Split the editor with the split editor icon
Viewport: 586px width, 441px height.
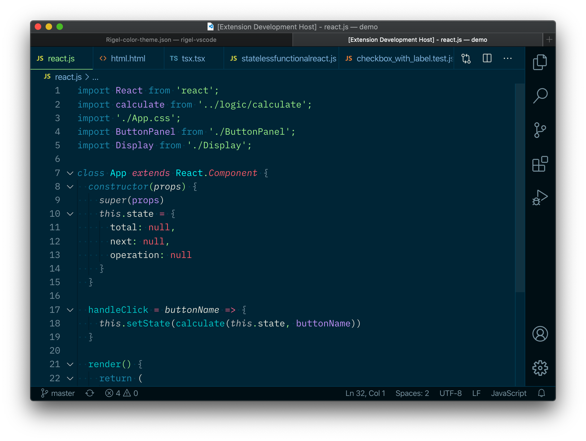(x=487, y=58)
